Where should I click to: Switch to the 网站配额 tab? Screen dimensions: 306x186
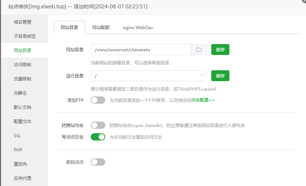pos(101,28)
